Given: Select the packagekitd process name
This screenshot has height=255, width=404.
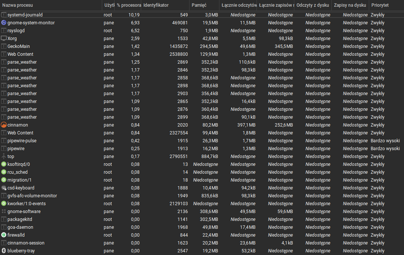Looking at the screenshot, I should 20,219.
